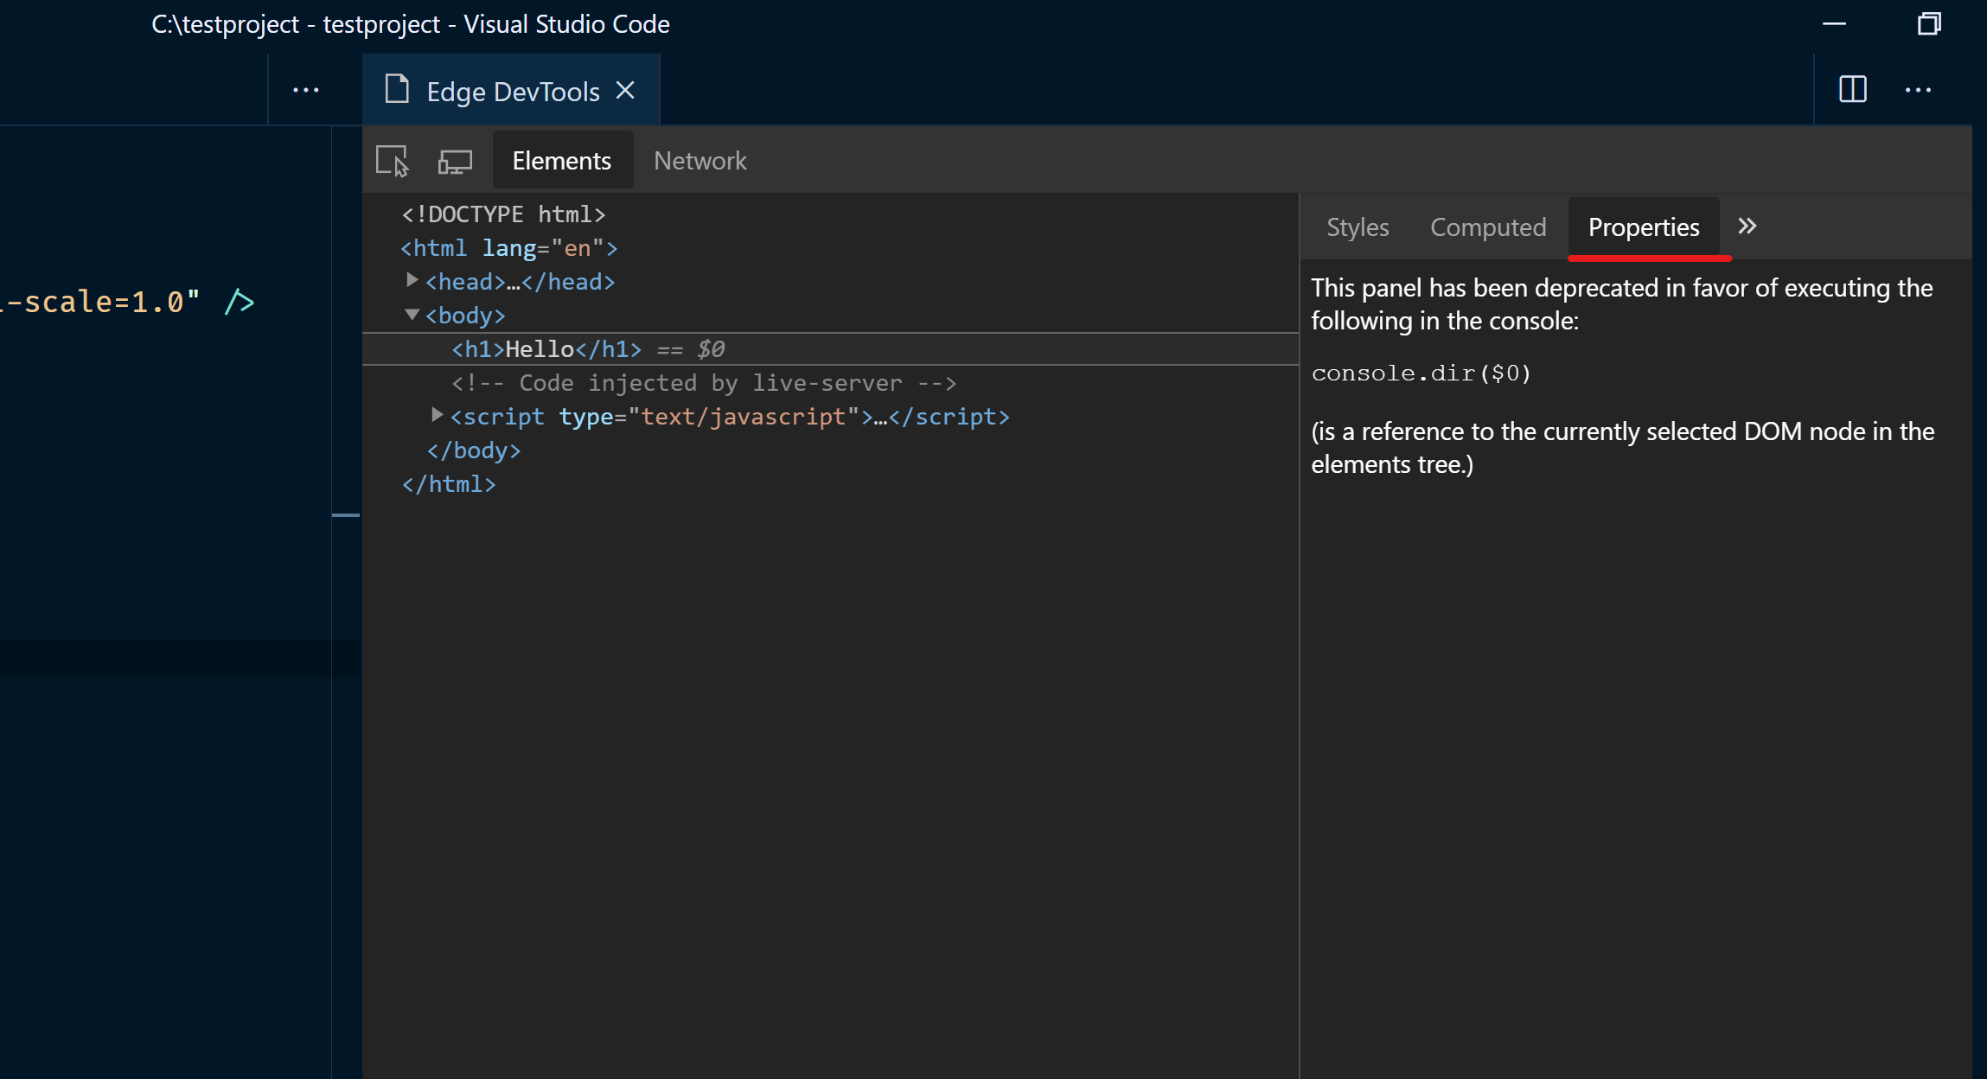Toggle the device emulation icon
This screenshot has height=1079, width=1987.
[455, 161]
